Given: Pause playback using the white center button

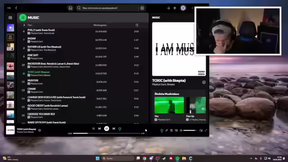Looking at the screenshot, I should click(107, 129).
